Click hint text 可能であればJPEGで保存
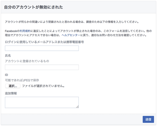157x126 pixels. click(22, 80)
